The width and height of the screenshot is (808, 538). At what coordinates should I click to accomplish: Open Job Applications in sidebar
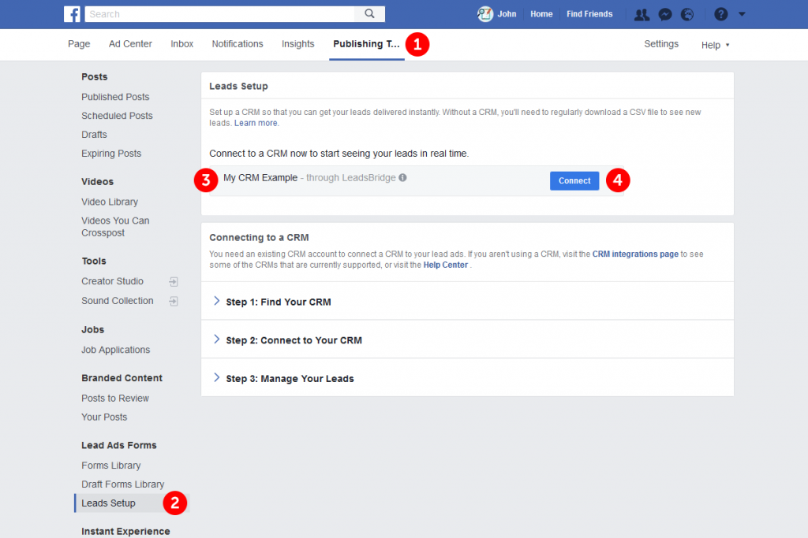point(116,350)
